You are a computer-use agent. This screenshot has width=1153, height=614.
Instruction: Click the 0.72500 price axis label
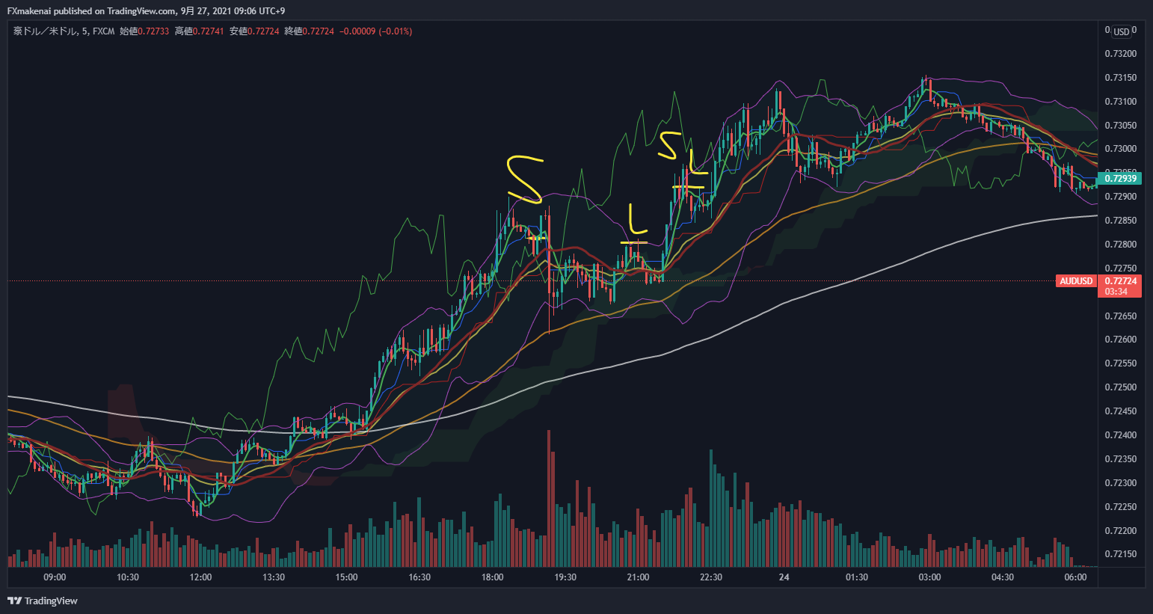(x=1120, y=387)
